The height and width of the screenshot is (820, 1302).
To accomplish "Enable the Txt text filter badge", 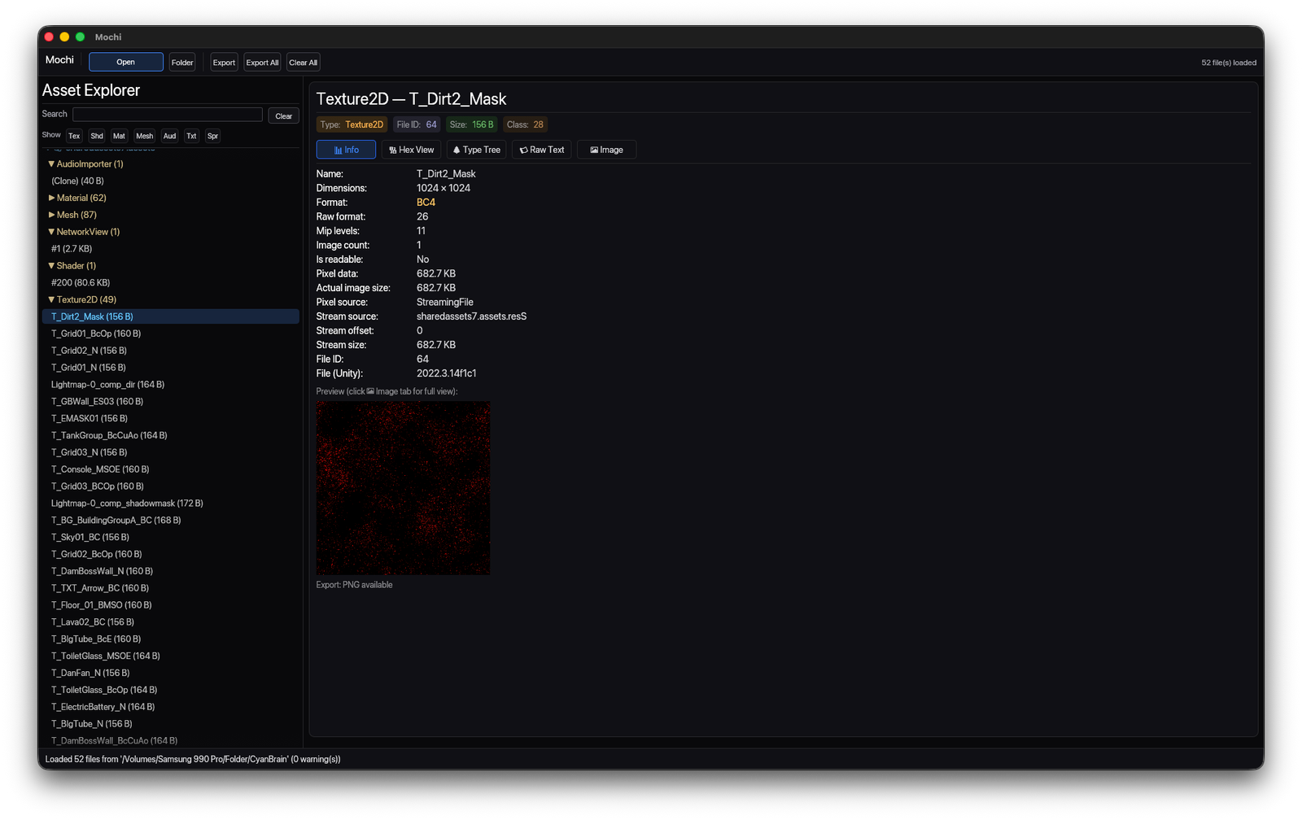I will tap(191, 136).
